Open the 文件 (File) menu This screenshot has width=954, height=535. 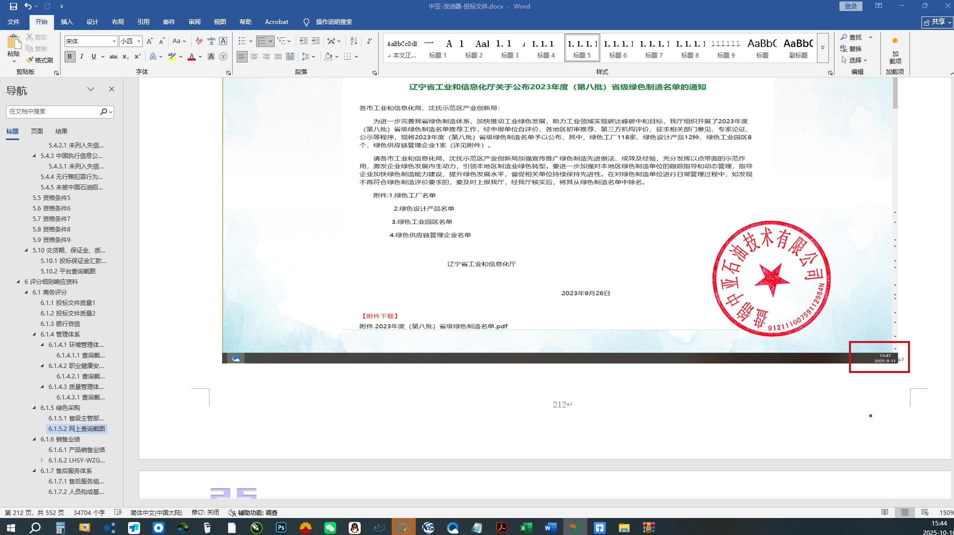point(14,22)
